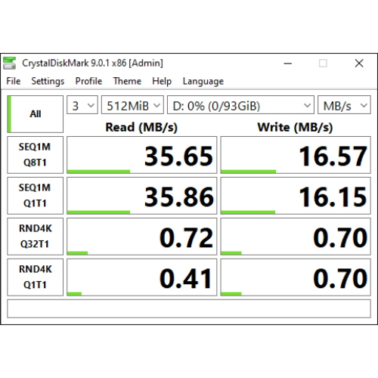
Task: Open the Theme menu
Action: (x=127, y=81)
